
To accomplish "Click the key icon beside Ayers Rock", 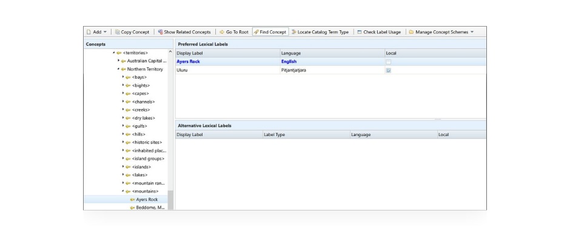I will tap(132, 200).
